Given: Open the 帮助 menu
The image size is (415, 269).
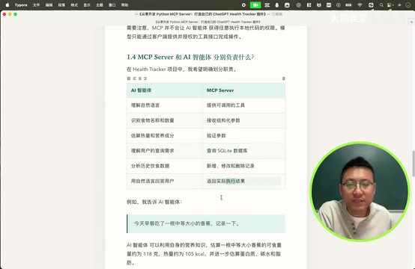Looking at the screenshot, I should click(124, 5).
